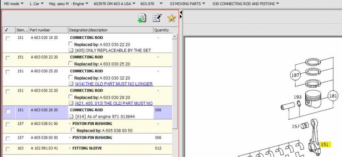
Task: Click the yellow star favorites icon
Action: [171, 18]
